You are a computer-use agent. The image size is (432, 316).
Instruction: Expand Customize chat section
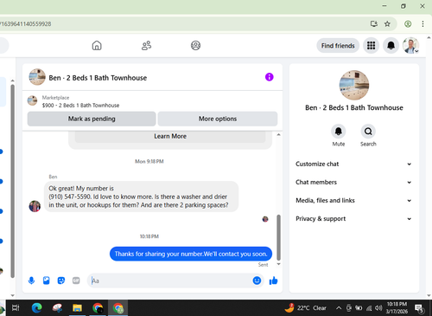point(354,164)
